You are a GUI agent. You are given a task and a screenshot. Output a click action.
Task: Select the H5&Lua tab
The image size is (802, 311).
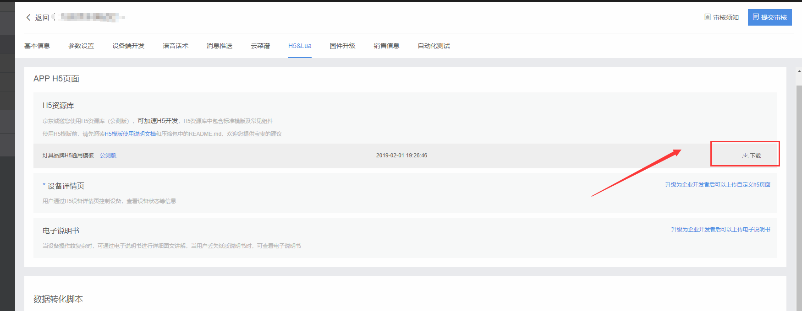(x=300, y=46)
